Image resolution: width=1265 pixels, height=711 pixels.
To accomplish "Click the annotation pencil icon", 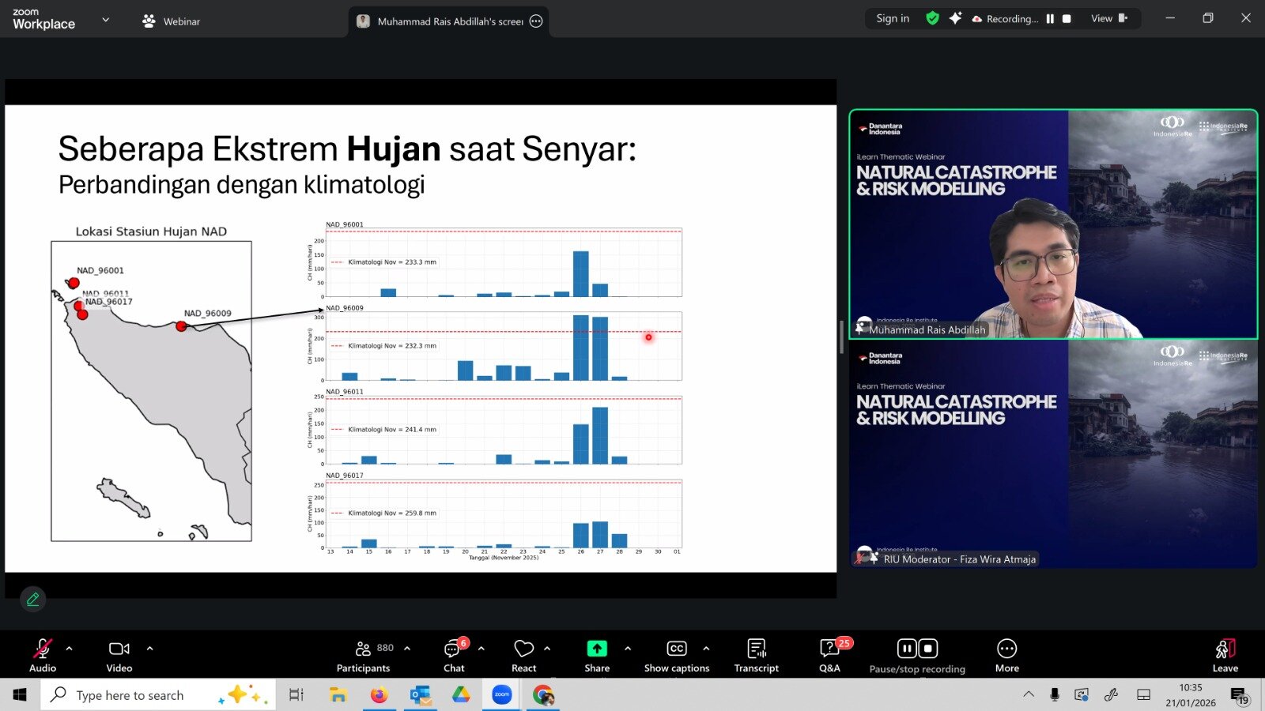I will pos(32,600).
